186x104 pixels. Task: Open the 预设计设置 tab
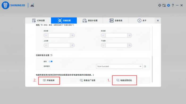(90, 21)
